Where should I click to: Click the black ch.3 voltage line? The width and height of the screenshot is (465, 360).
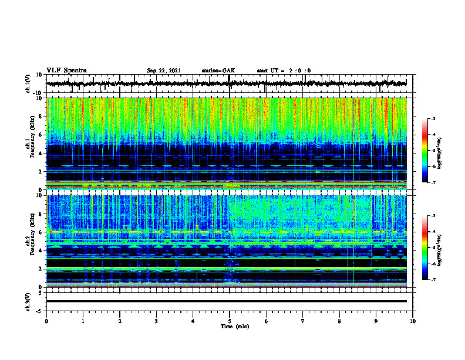226,301
